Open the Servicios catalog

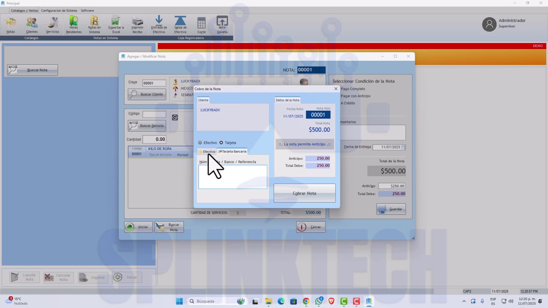[53, 25]
